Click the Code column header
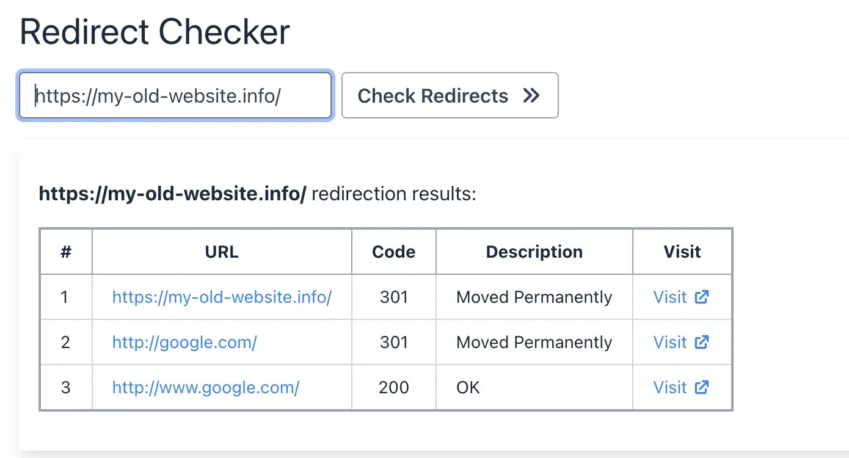Screen dimensions: 849x458 coord(393,252)
